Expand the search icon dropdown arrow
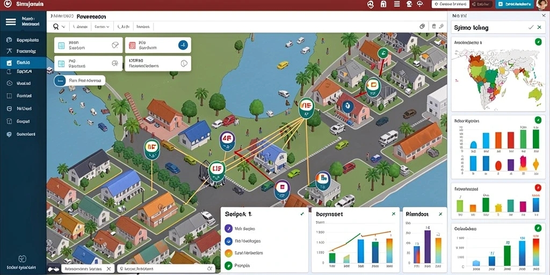 pos(63,27)
